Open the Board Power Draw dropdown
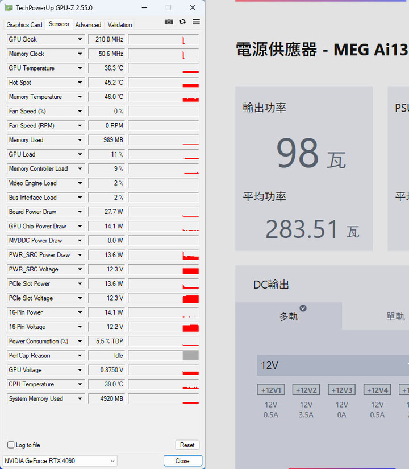 (x=80, y=212)
